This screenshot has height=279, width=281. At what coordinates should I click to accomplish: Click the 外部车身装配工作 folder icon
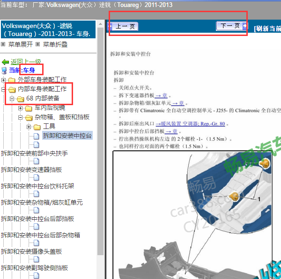click(12, 80)
